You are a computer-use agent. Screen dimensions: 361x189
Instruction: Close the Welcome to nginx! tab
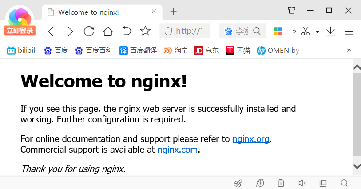point(154,12)
